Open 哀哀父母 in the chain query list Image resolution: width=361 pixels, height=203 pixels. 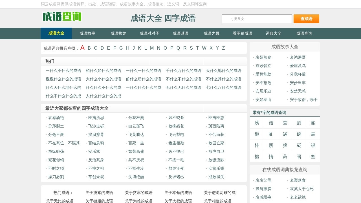(263, 180)
